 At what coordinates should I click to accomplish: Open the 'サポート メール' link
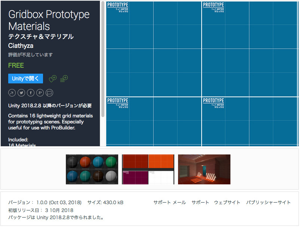tap(169, 202)
